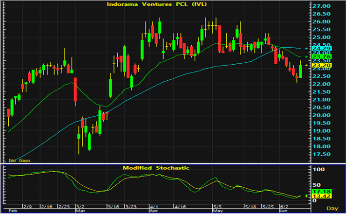The width and height of the screenshot is (347, 214).
Task: Click the 5/5 date axis label
Action: tap(218, 207)
